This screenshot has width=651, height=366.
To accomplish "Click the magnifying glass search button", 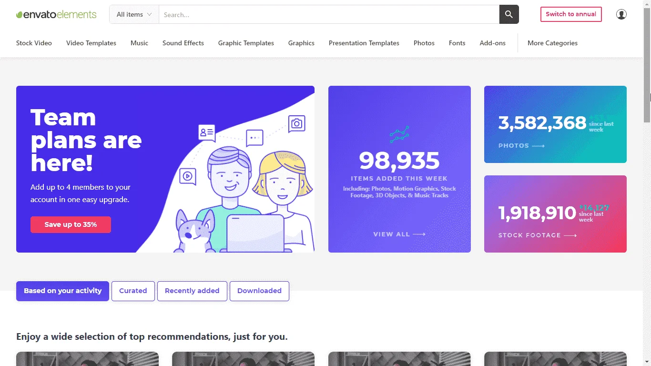I will pyautogui.click(x=509, y=14).
